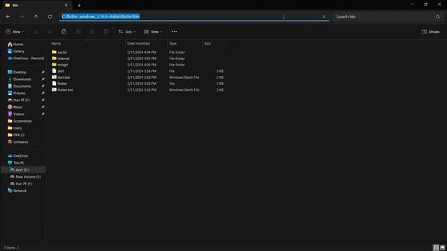Image resolution: width=447 pixels, height=251 pixels.
Task: Toggle the Details pane button
Action: pos(430,31)
